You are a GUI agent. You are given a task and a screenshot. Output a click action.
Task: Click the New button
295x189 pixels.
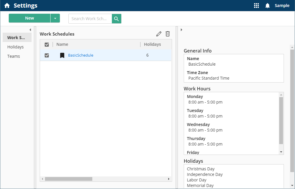(x=29, y=18)
